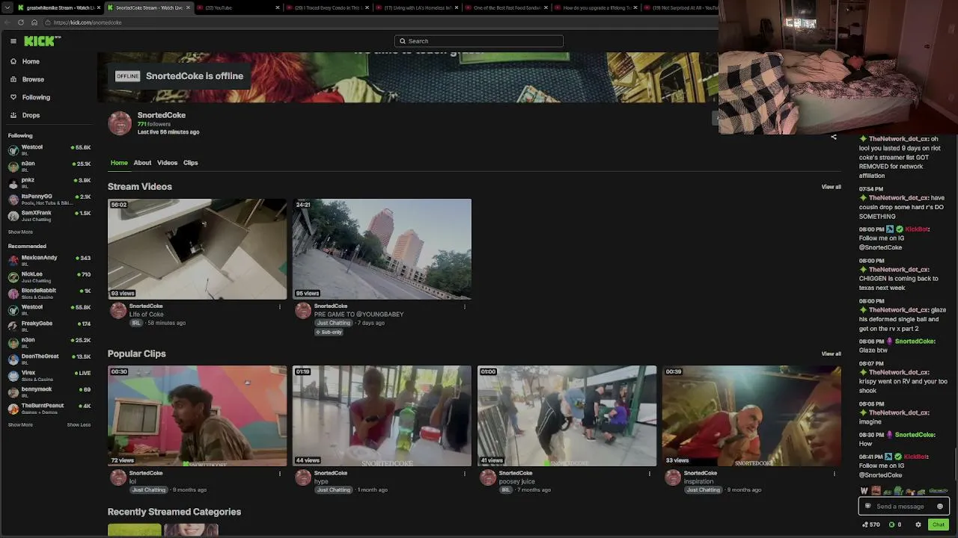Open FreakyGabe channel from Recommended

coord(49,326)
